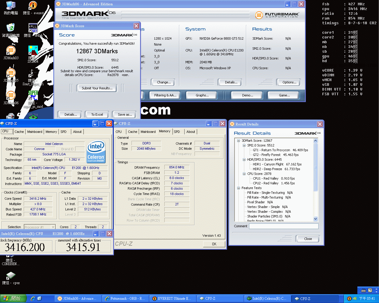Click the Result Details window title icon
The image size is (379, 303).
pos(232,124)
